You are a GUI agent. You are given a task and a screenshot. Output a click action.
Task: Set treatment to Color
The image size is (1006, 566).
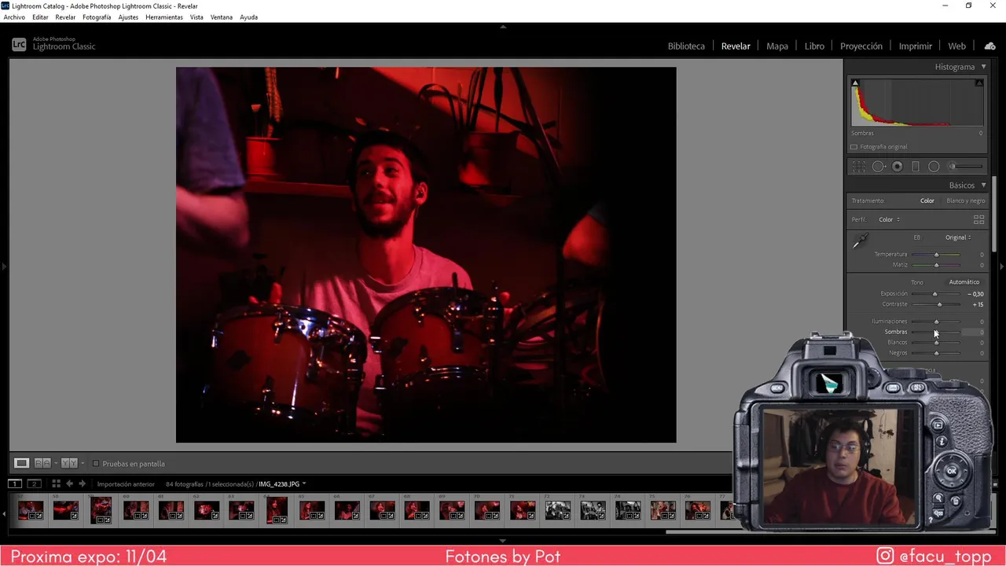(927, 200)
